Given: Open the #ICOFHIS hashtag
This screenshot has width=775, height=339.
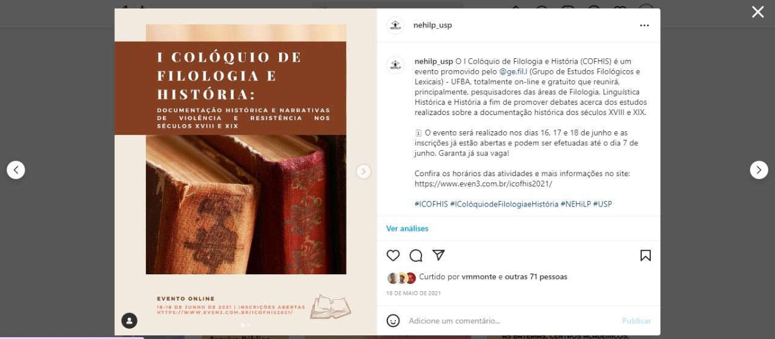Looking at the screenshot, I should tap(431, 204).
